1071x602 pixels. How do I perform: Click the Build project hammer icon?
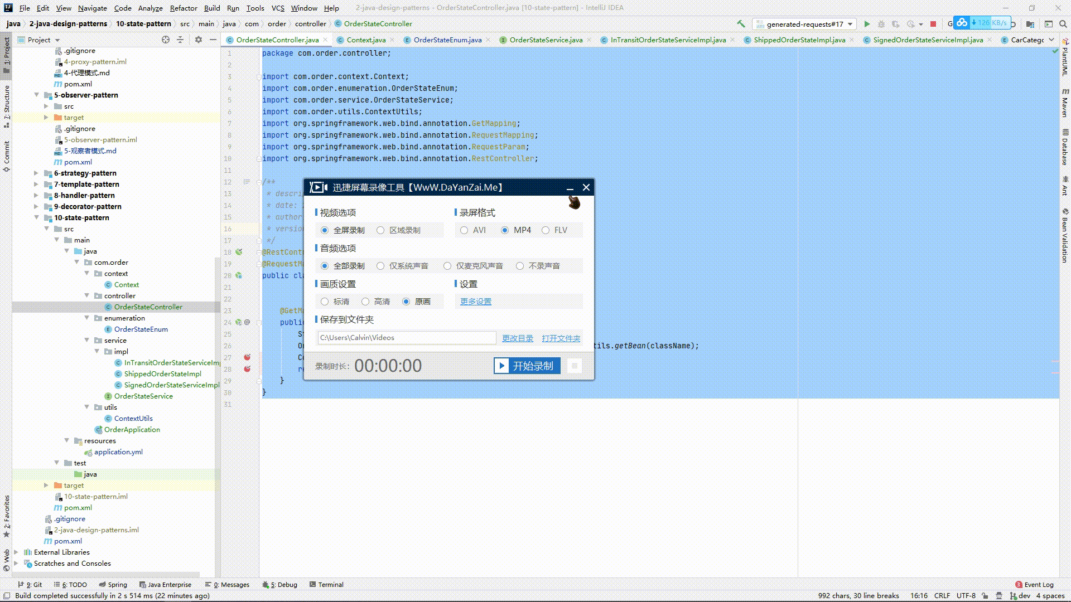[741, 24]
